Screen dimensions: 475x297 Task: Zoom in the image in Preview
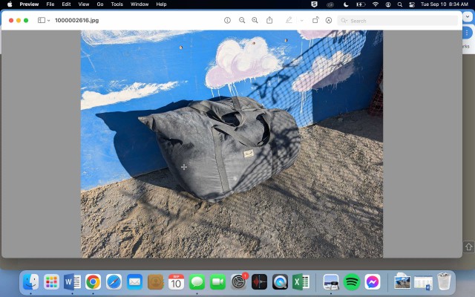click(255, 20)
